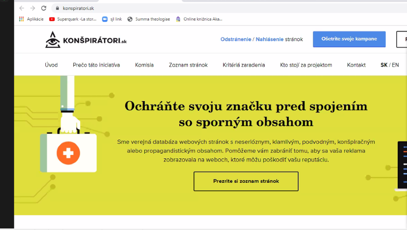Go to the Kontakt page
407x230 pixels.
356,65
